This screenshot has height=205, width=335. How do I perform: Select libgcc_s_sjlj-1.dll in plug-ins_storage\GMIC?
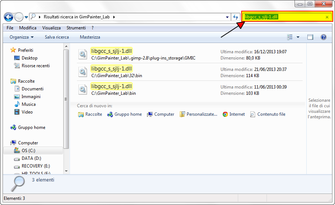(111, 51)
